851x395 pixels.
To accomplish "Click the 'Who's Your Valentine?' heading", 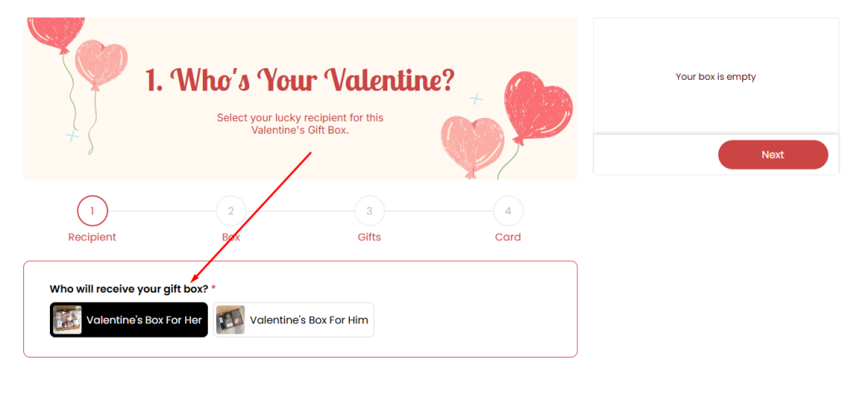I will coord(300,81).
